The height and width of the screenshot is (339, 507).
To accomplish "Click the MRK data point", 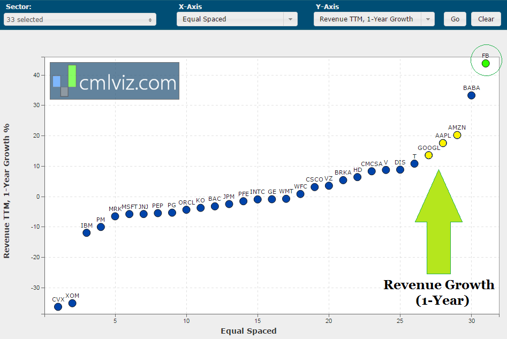I will (x=115, y=216).
